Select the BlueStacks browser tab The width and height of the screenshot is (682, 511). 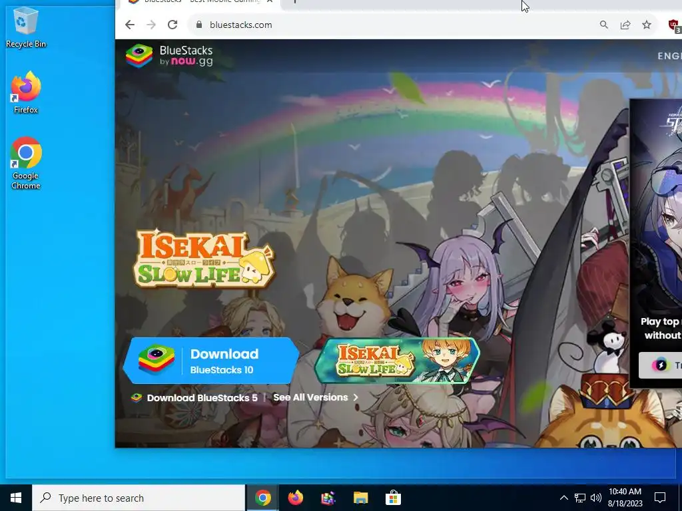point(199,2)
